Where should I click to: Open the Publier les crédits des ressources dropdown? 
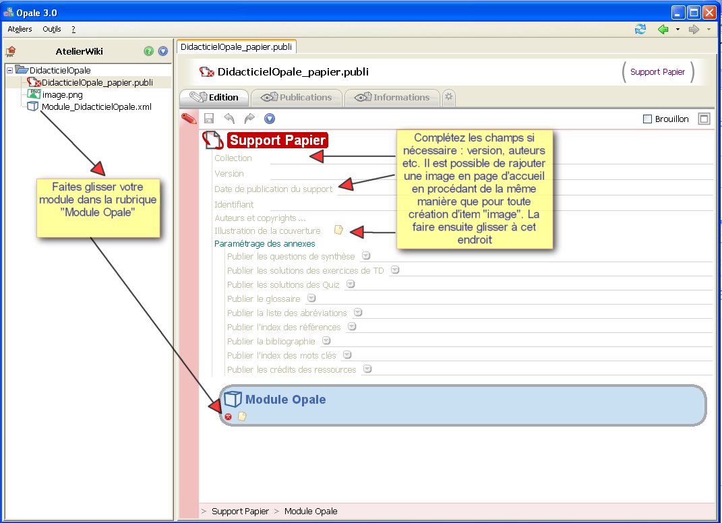(367, 369)
